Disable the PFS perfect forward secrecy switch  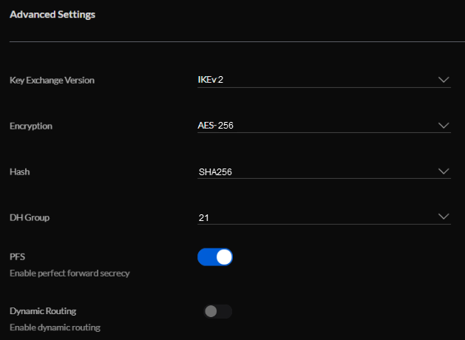pyautogui.click(x=215, y=257)
